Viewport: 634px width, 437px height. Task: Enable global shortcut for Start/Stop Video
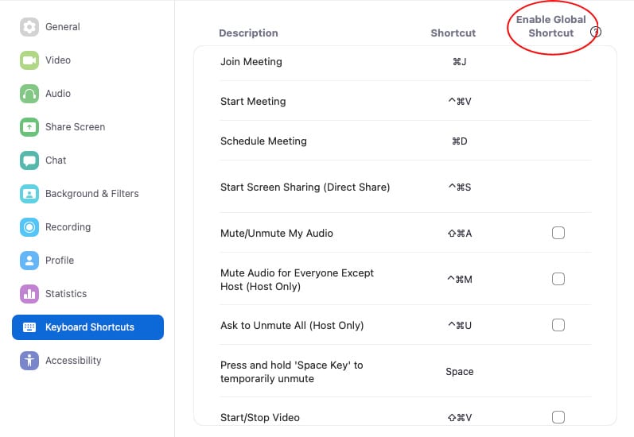558,417
